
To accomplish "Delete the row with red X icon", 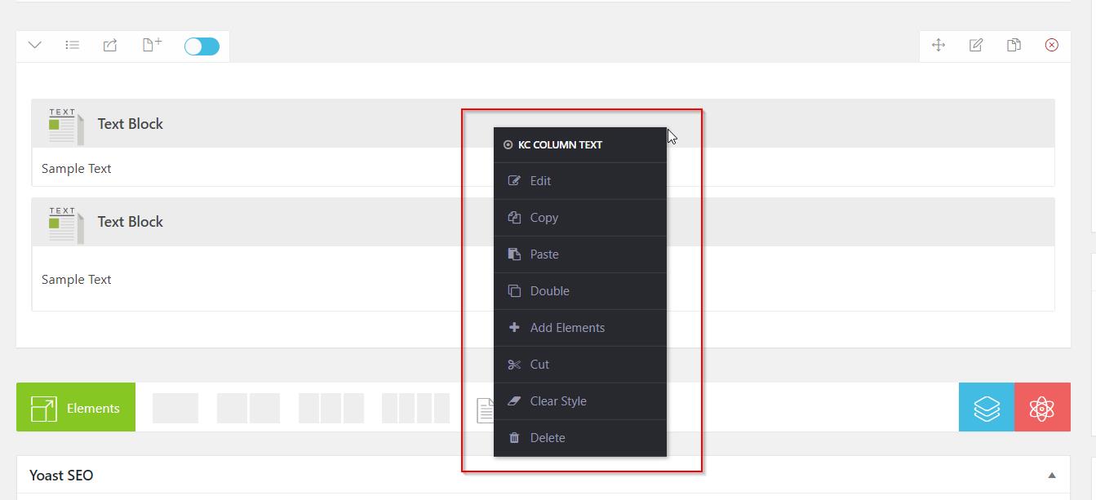I will pos(1052,45).
